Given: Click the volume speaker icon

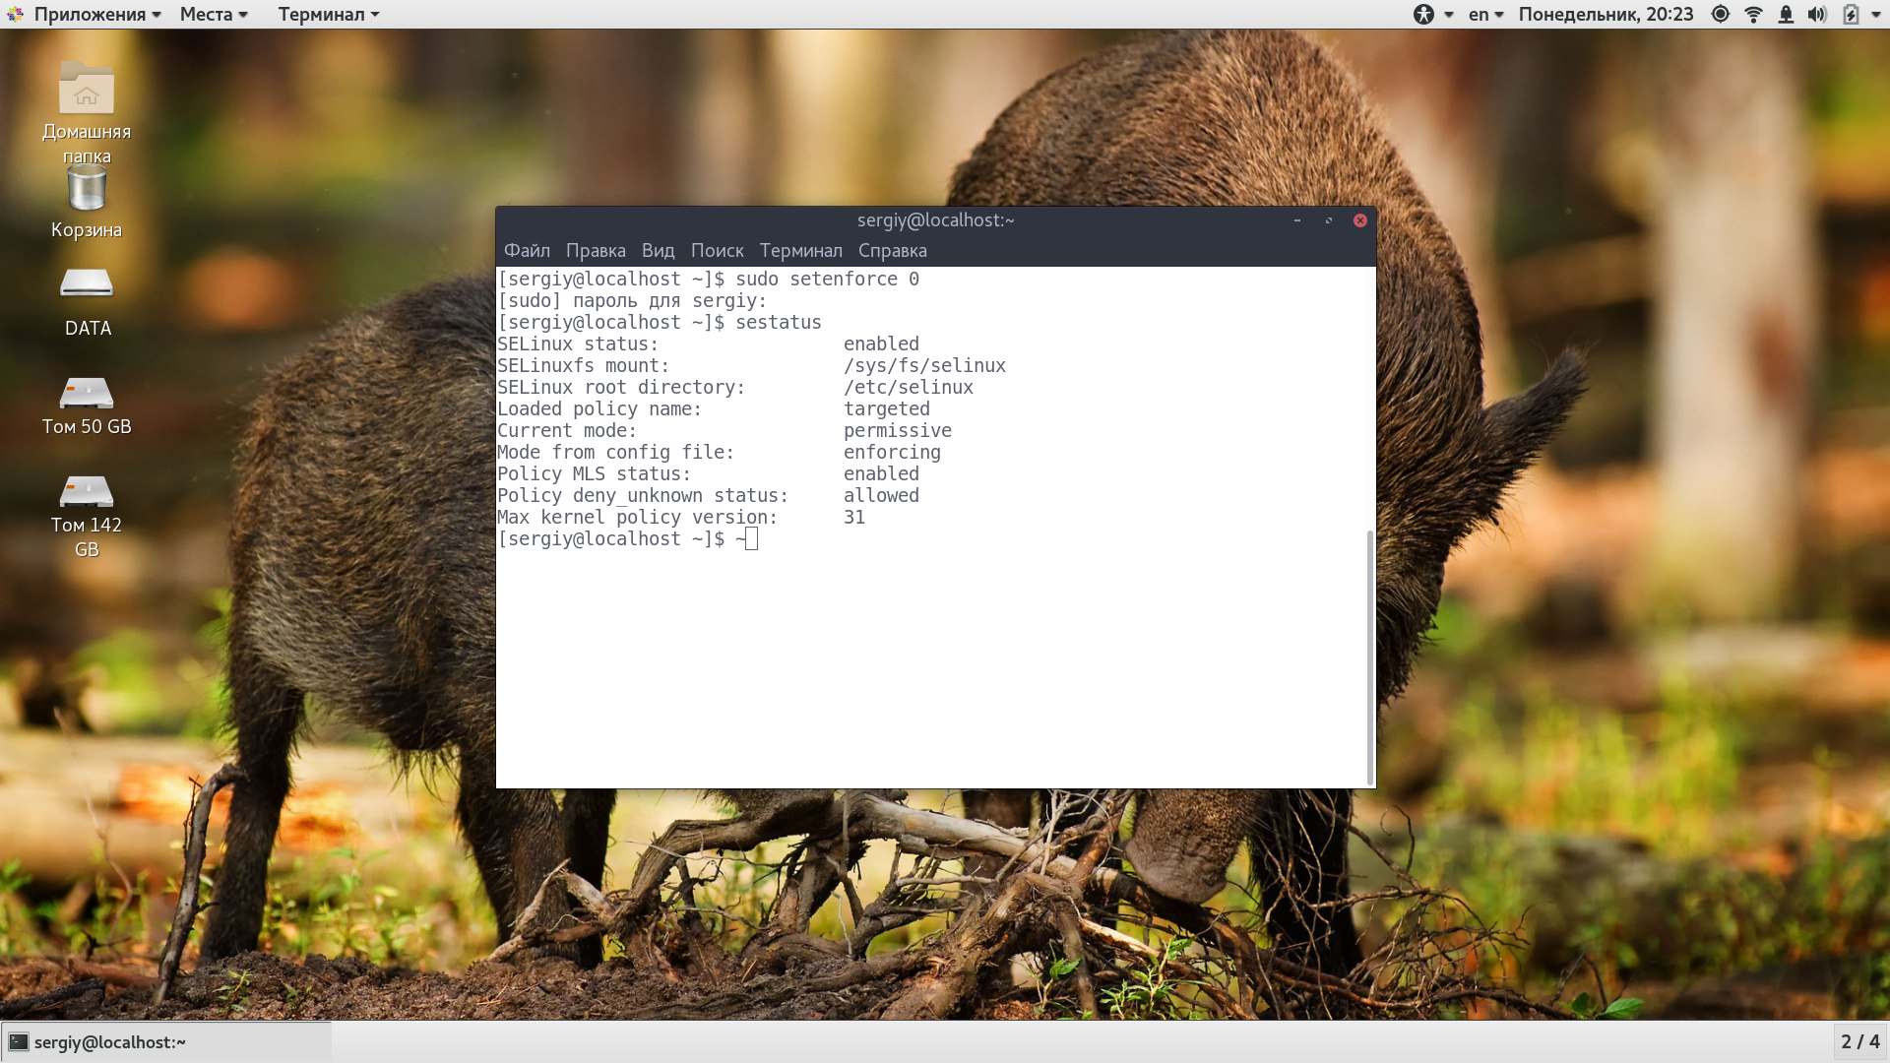Looking at the screenshot, I should click(1817, 14).
